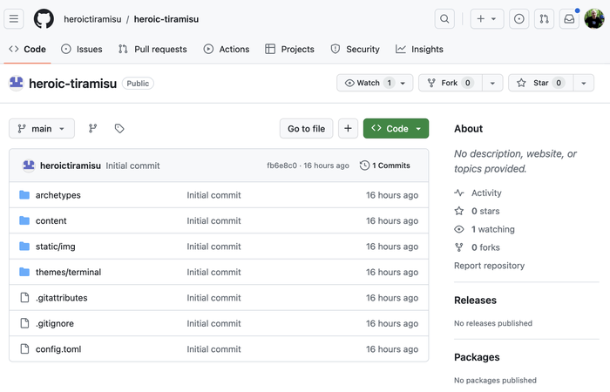
Task: Click the Fork button
Action: (x=451, y=83)
